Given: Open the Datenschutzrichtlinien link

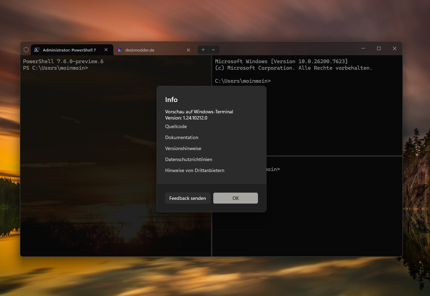Looking at the screenshot, I should point(189,159).
